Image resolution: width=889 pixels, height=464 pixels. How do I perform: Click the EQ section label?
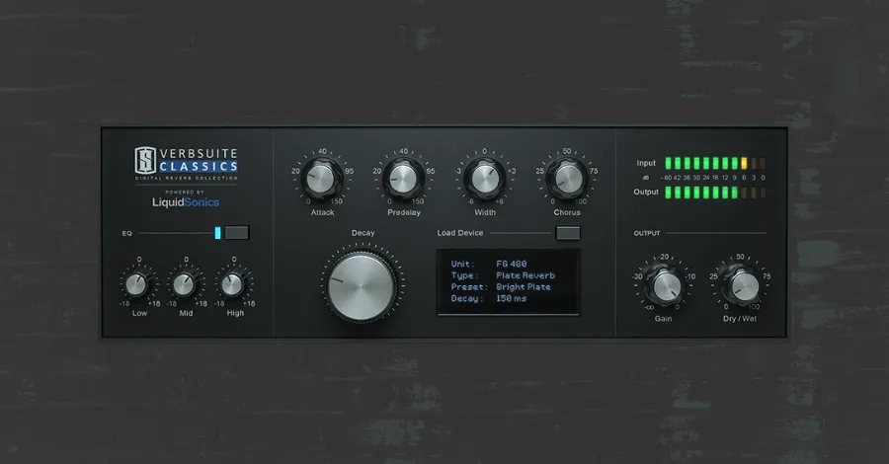[x=127, y=233]
